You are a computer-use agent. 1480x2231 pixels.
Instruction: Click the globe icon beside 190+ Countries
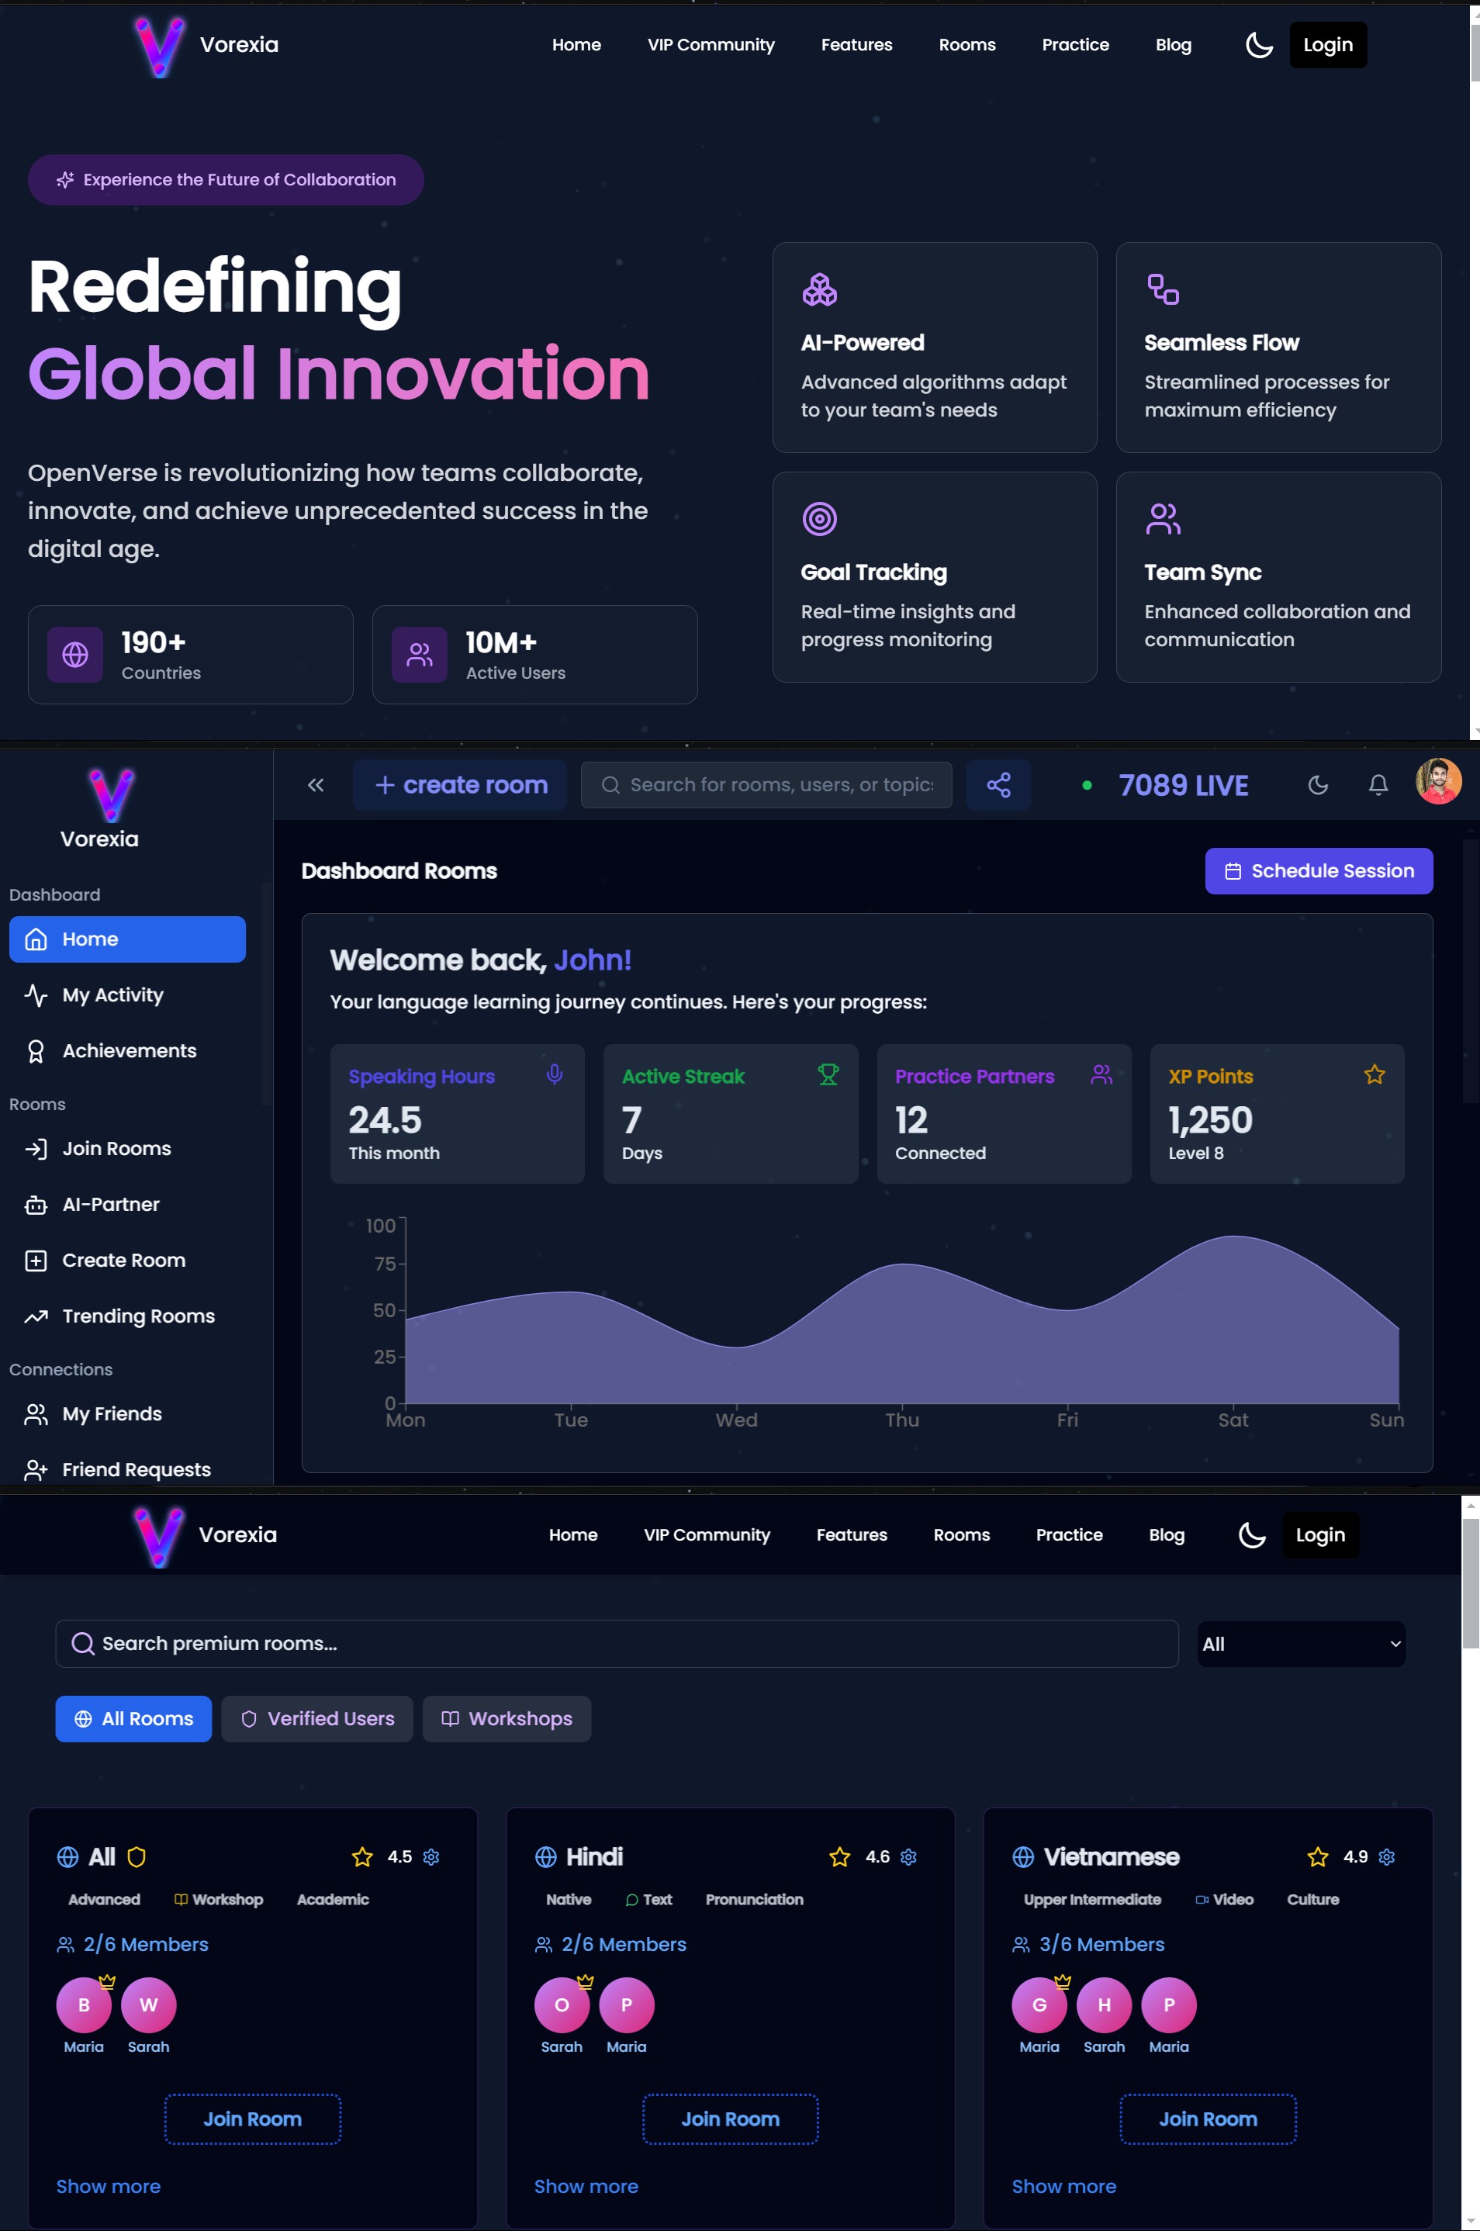75,654
